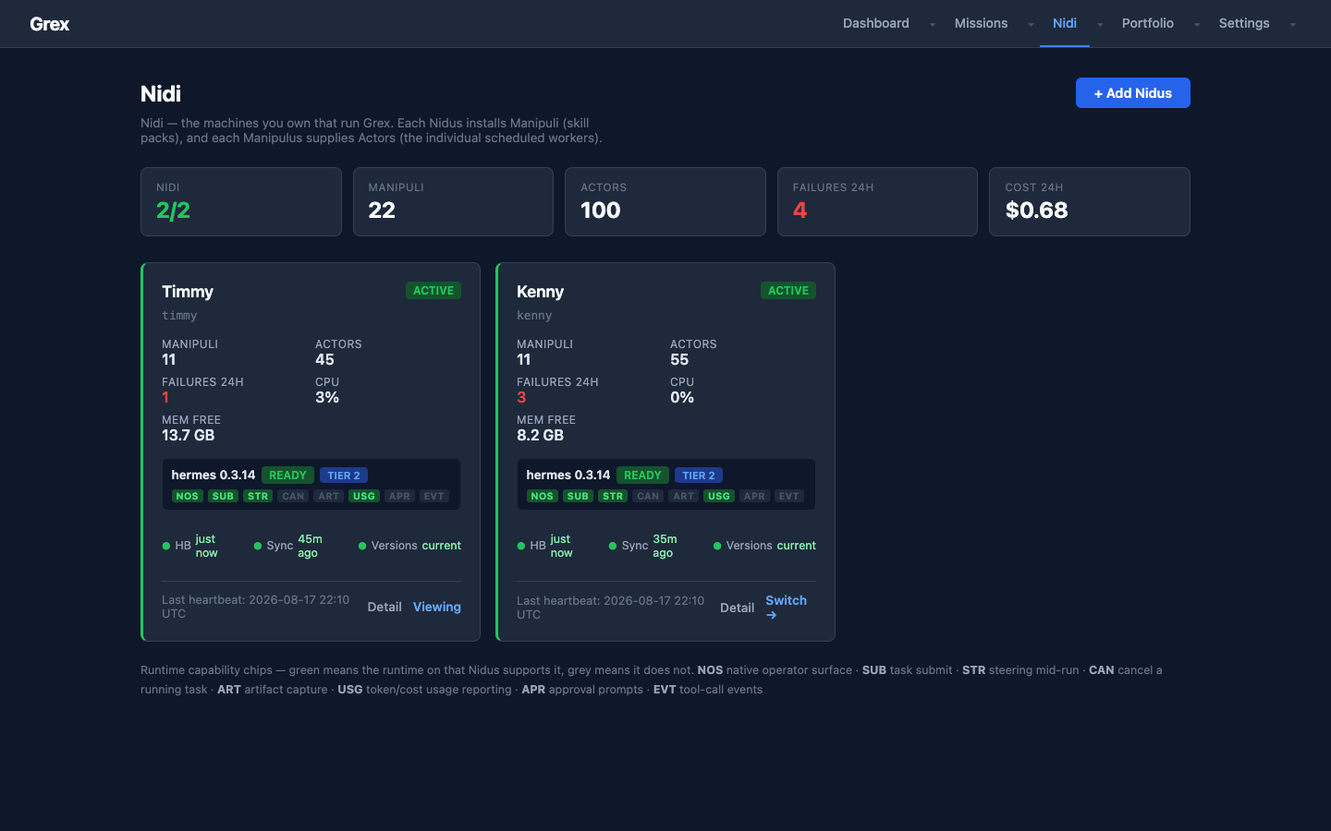Open the Dashboard nav item
The height and width of the screenshot is (831, 1331).
coord(875,23)
